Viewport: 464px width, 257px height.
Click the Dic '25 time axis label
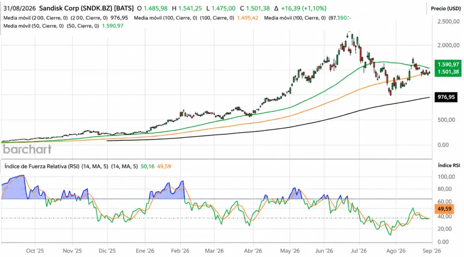[x=107, y=251]
